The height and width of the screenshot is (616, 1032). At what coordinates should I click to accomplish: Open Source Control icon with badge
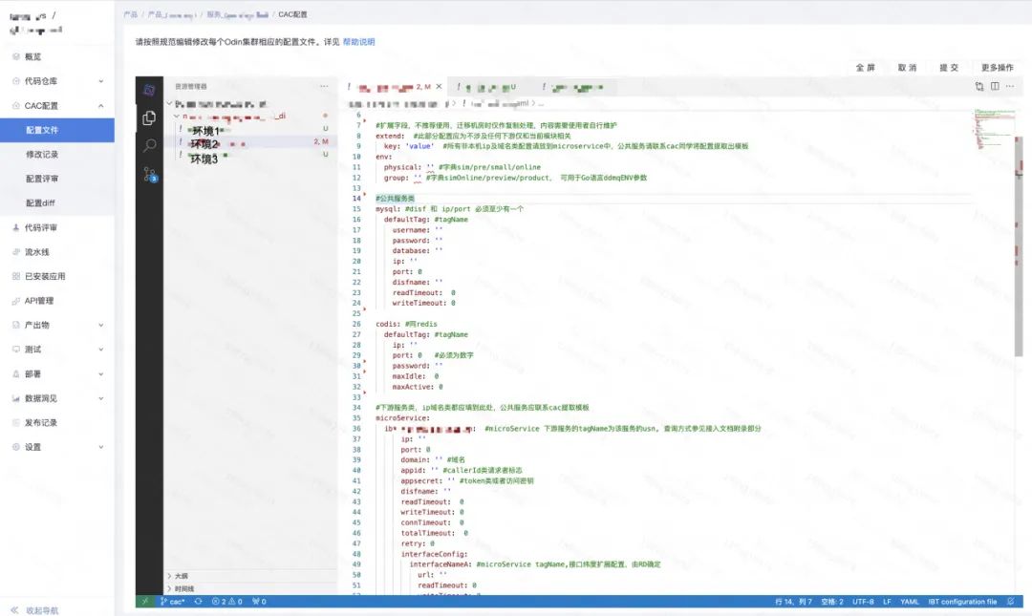pos(149,174)
